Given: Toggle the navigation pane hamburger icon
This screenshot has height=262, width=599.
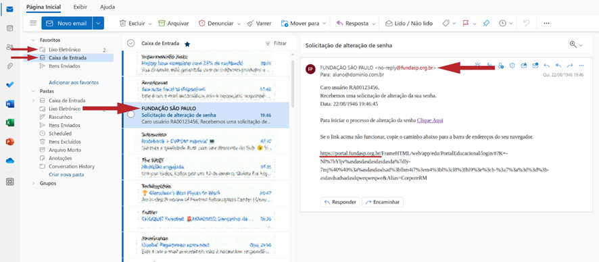Looking at the screenshot, I should (x=33, y=23).
